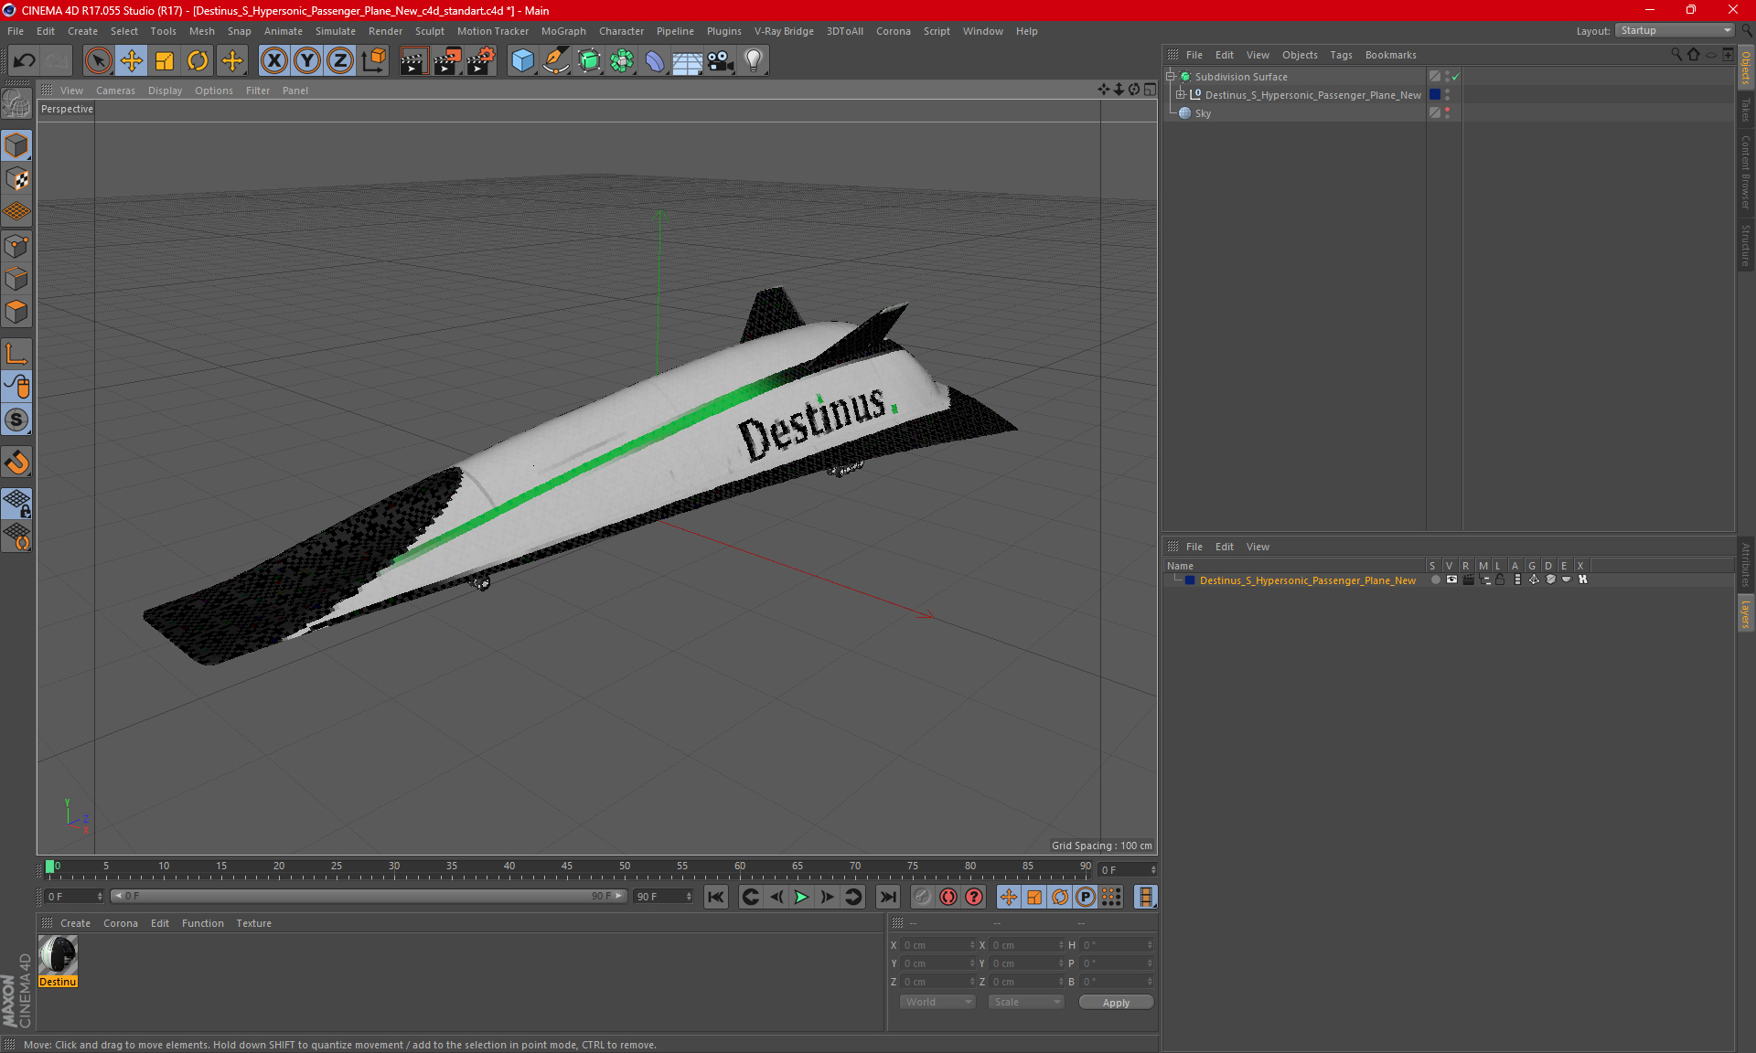1756x1053 pixels.
Task: Toggle X axis lock
Action: click(x=273, y=61)
